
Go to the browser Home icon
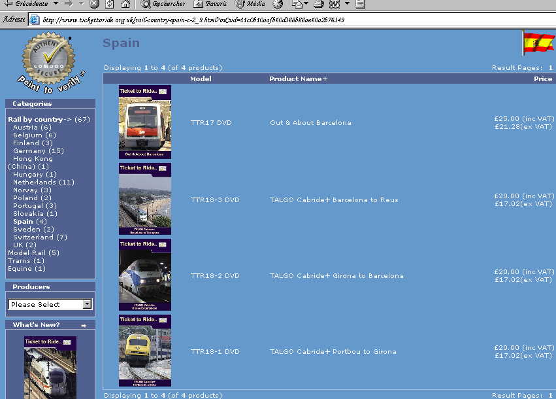124,4
